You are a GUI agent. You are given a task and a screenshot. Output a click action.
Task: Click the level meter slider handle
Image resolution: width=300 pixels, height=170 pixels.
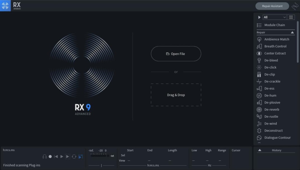click(101, 166)
